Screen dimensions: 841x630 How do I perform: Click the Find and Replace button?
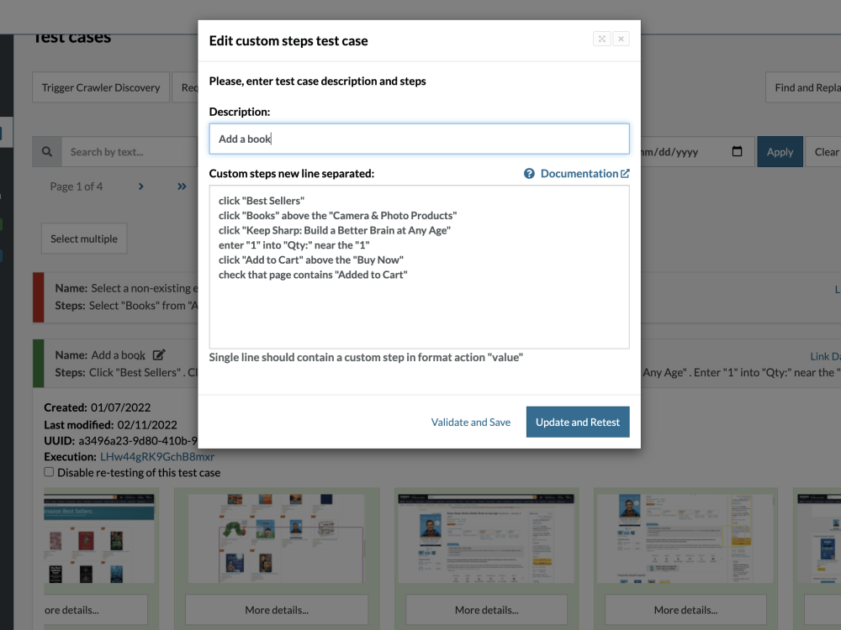(x=803, y=87)
